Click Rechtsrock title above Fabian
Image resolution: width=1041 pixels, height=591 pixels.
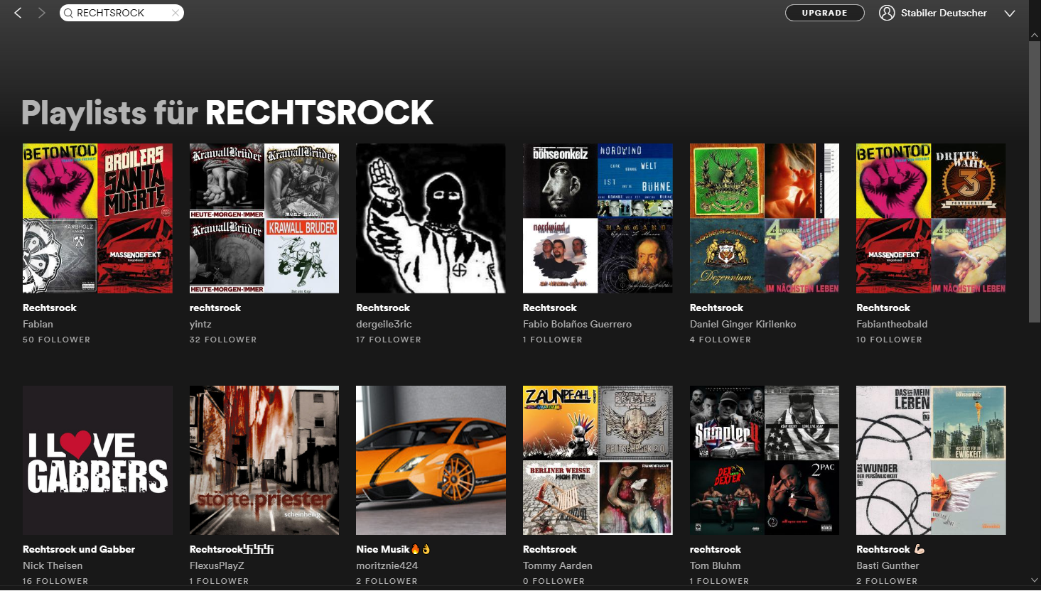49,308
